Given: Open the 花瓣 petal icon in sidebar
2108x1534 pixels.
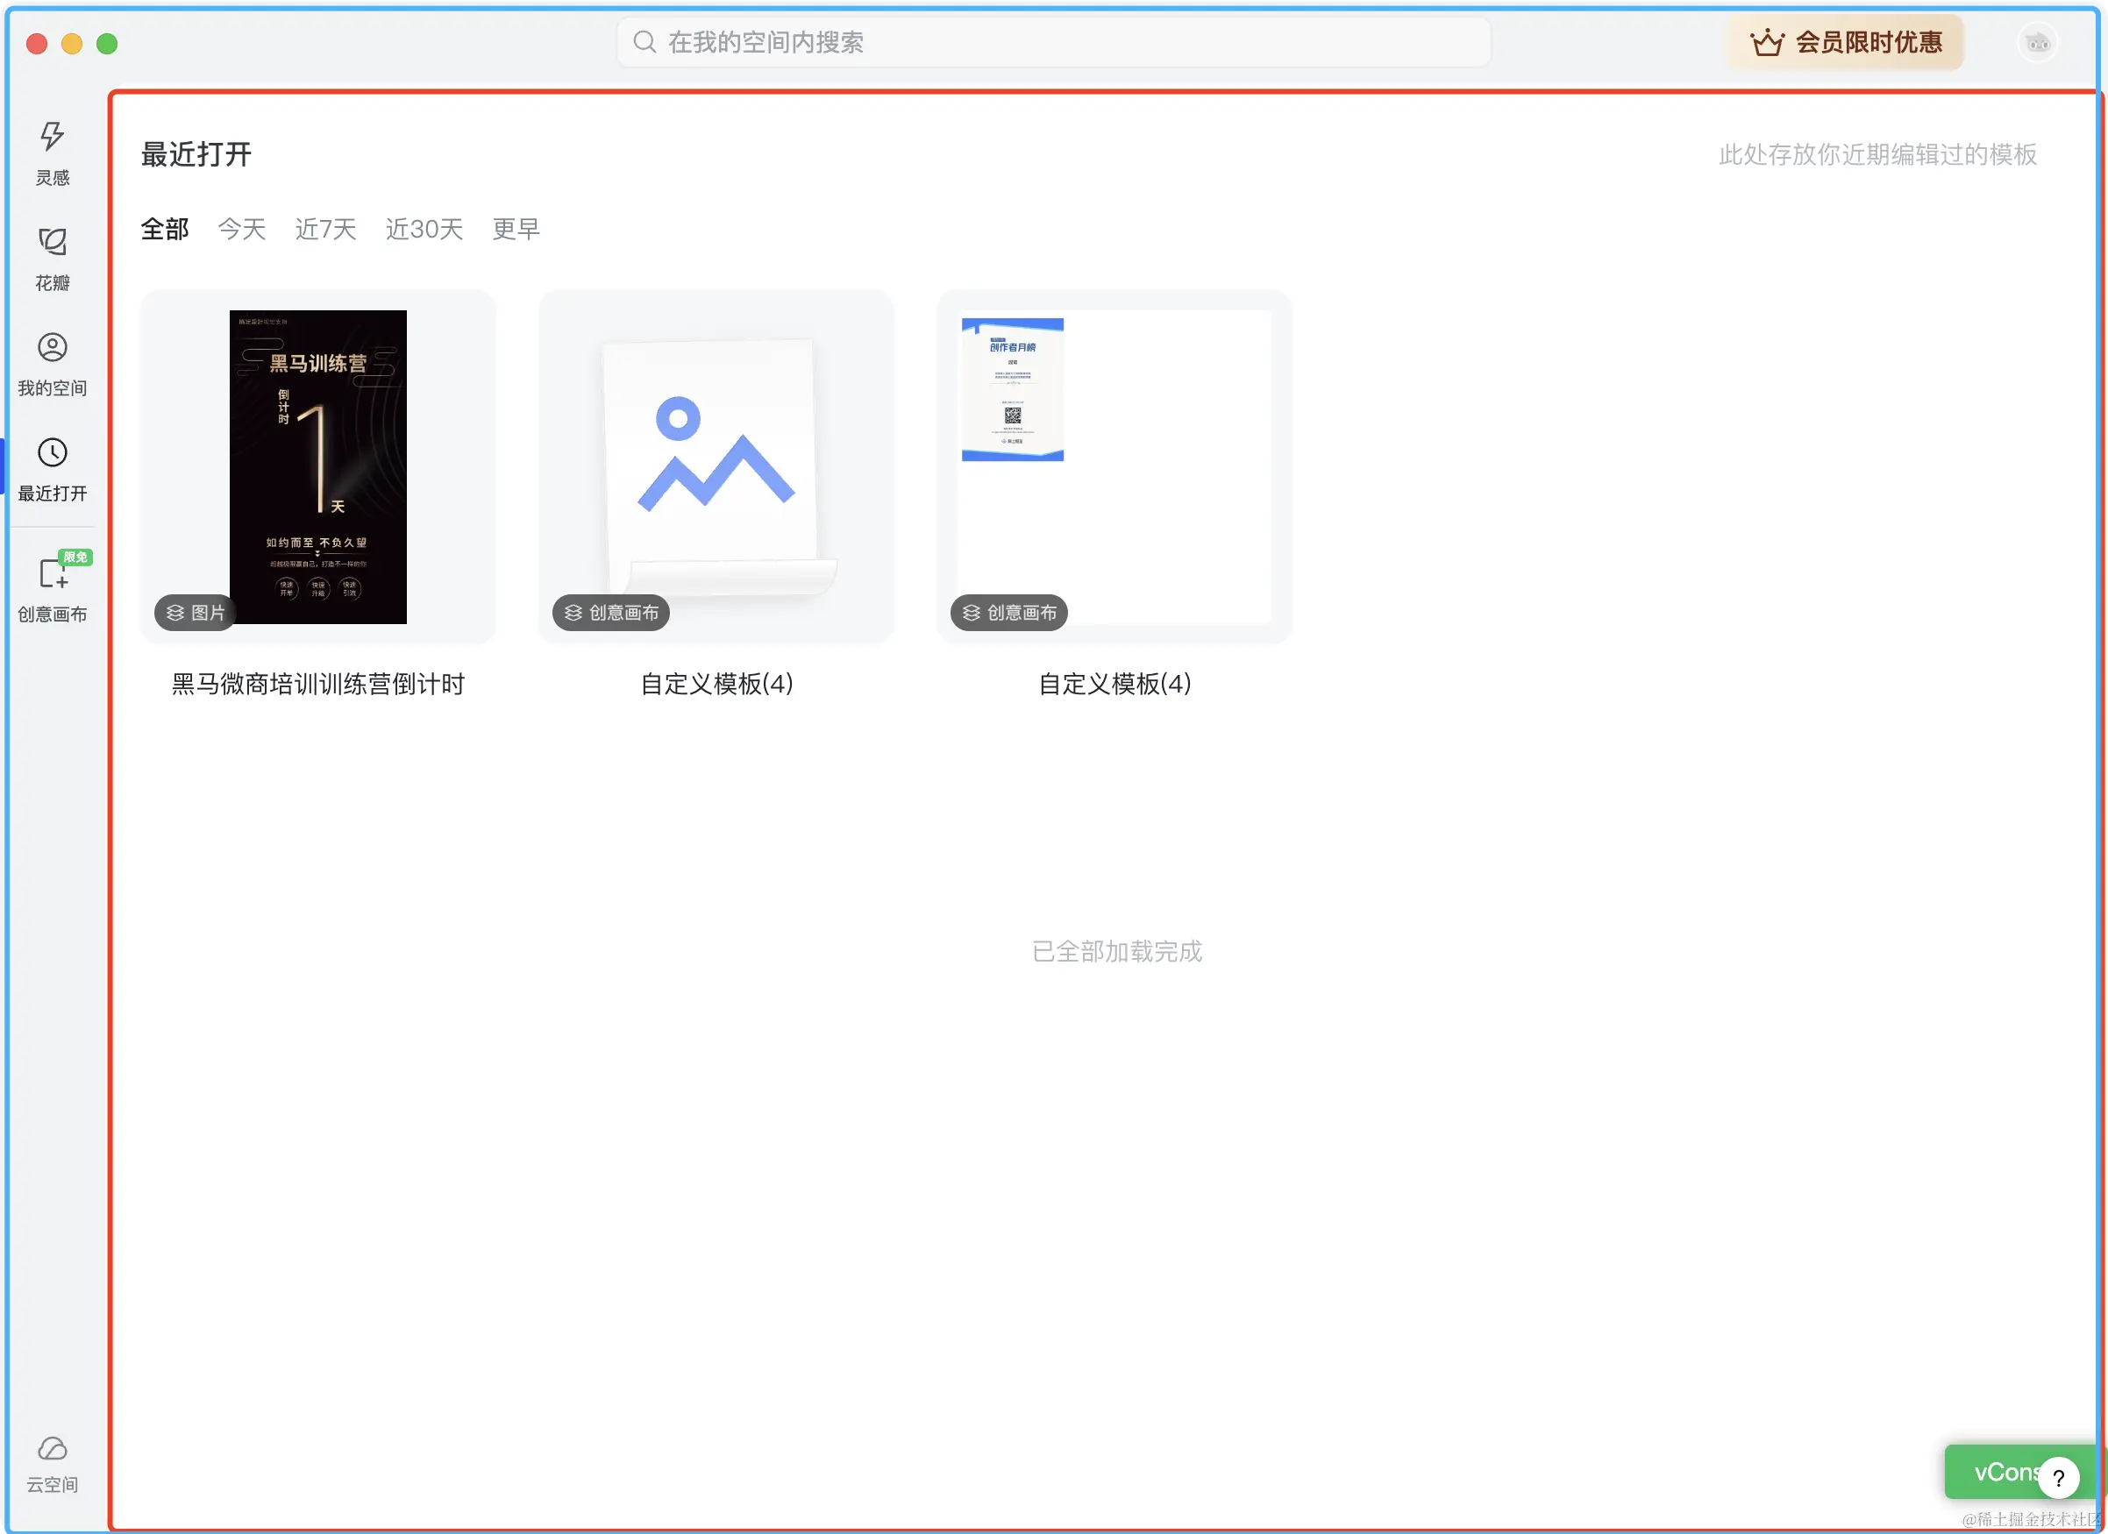Looking at the screenshot, I should [x=52, y=243].
